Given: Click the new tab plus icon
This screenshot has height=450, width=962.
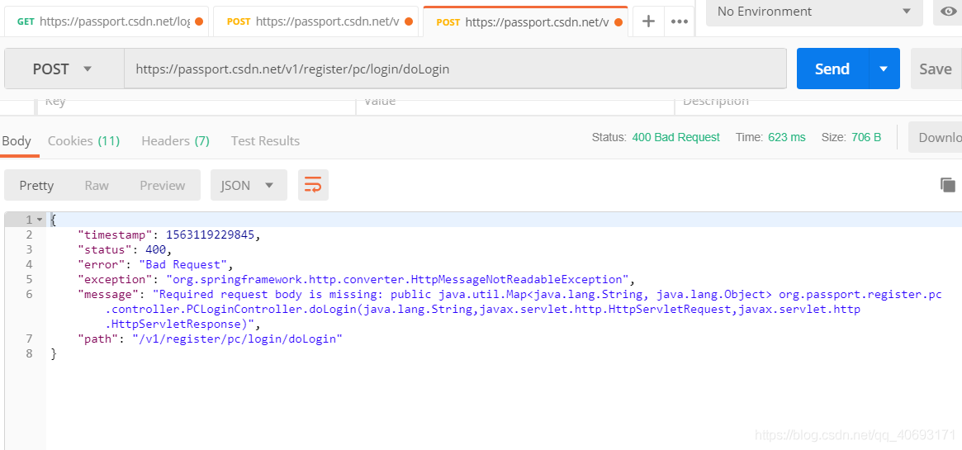Looking at the screenshot, I should [x=648, y=21].
